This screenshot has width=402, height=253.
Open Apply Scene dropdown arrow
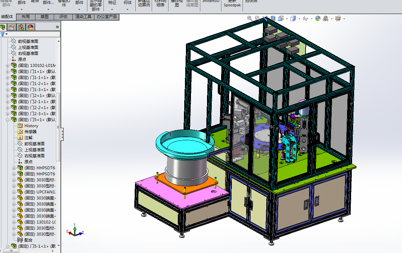click(332, 19)
